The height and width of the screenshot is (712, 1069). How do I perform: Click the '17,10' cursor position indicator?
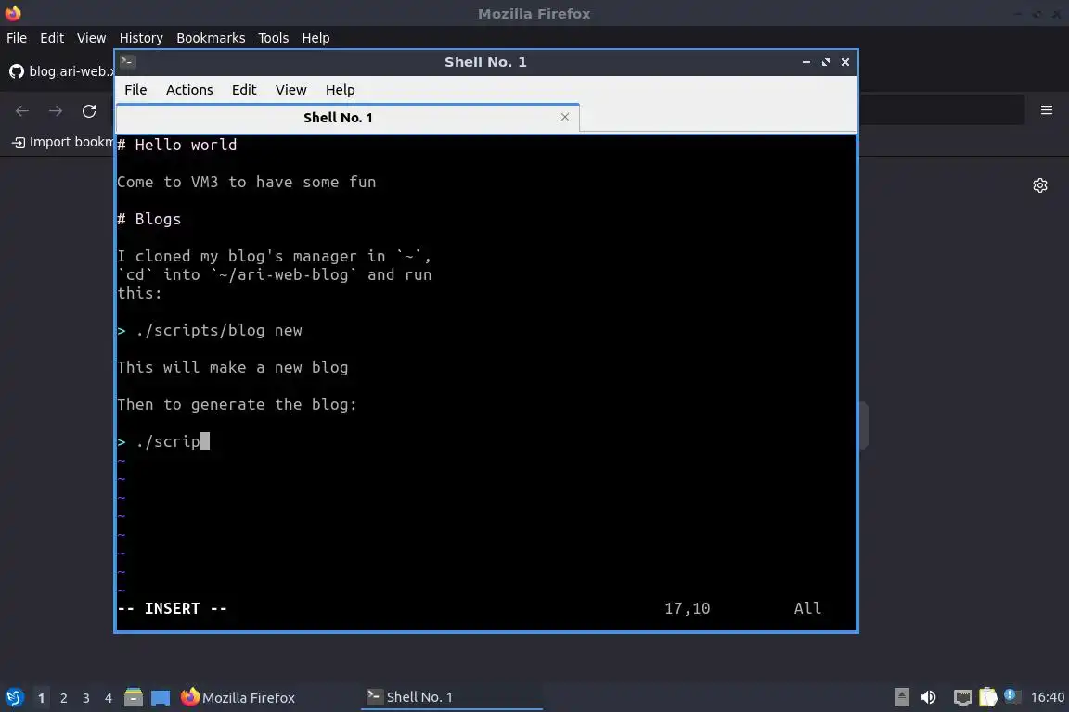688,608
